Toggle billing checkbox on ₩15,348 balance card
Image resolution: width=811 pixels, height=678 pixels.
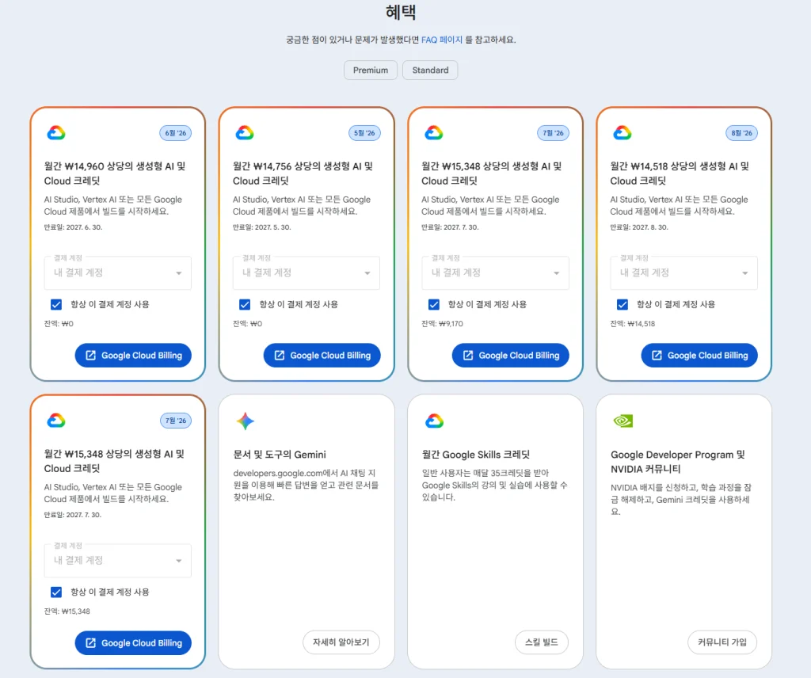click(56, 592)
